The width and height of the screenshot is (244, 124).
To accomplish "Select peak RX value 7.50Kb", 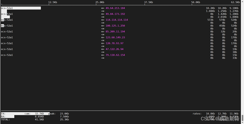I will [x=64, y=117].
